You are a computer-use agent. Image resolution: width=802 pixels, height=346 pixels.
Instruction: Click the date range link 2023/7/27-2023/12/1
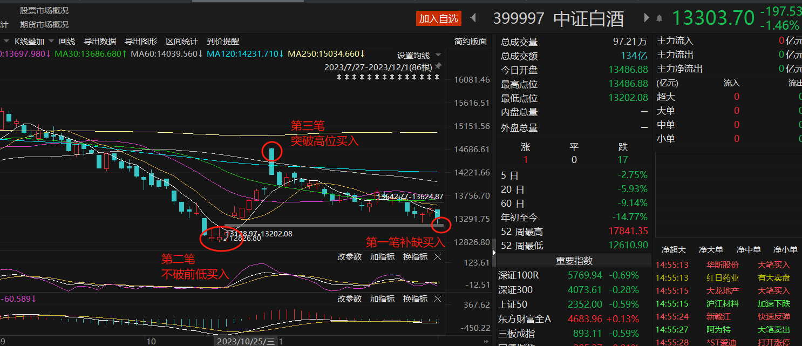coord(378,67)
